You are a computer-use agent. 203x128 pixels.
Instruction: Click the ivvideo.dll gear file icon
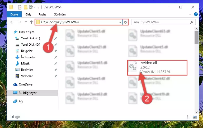[133, 67]
